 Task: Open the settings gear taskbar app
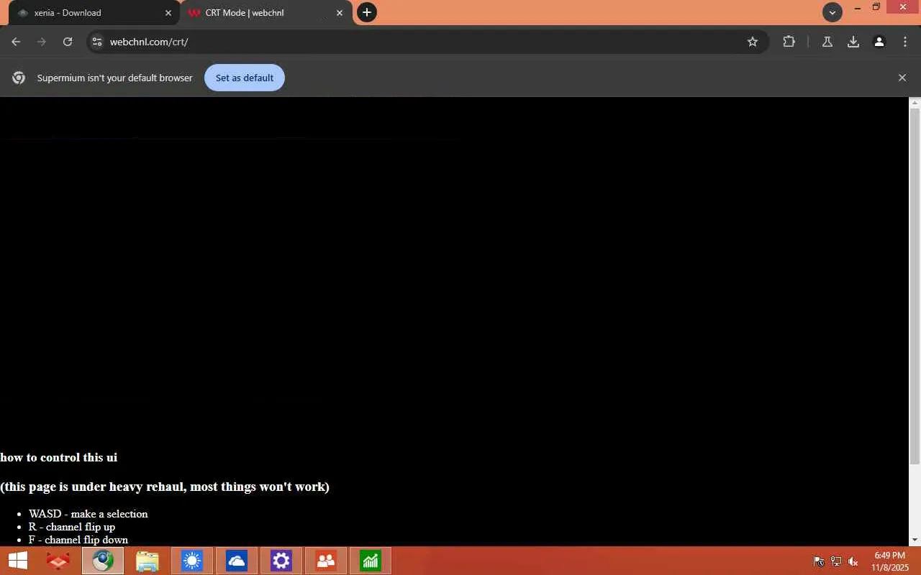pyautogui.click(x=281, y=561)
